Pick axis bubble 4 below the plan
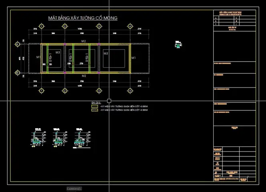 pos(130,91)
